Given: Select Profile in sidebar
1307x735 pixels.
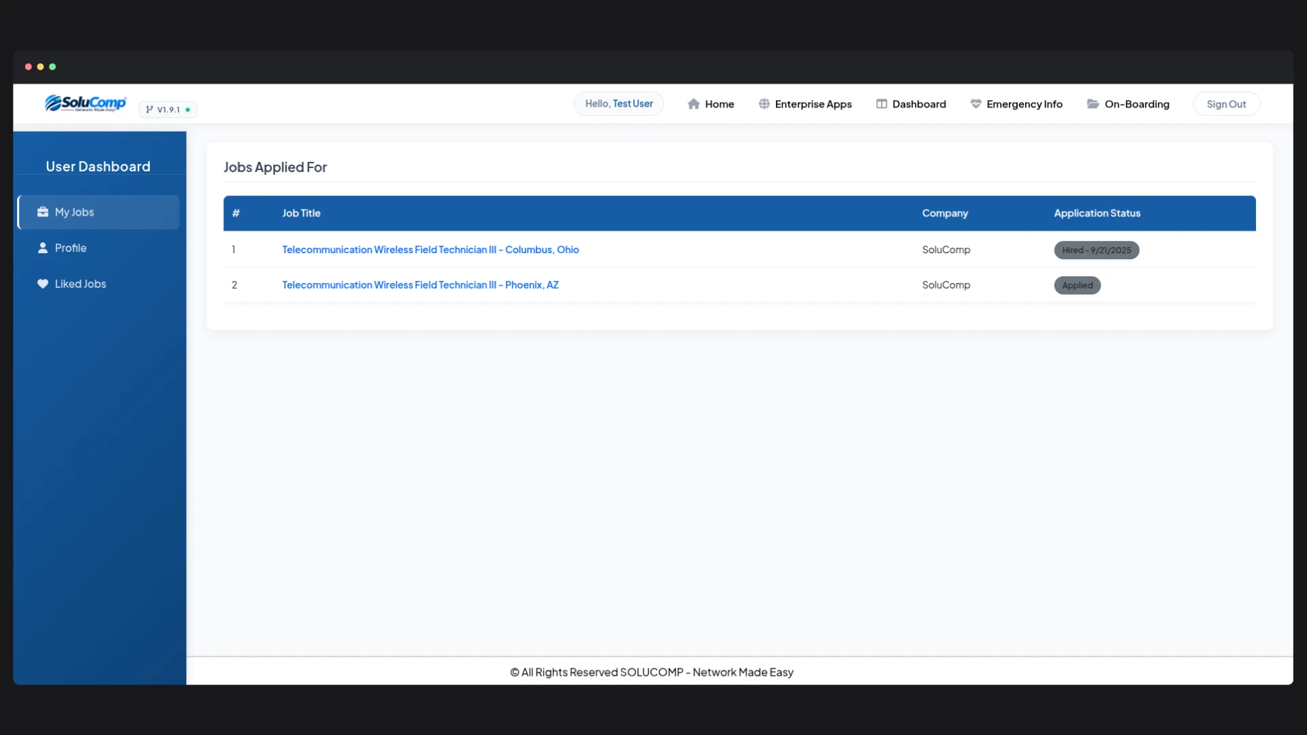Looking at the screenshot, I should pyautogui.click(x=99, y=248).
